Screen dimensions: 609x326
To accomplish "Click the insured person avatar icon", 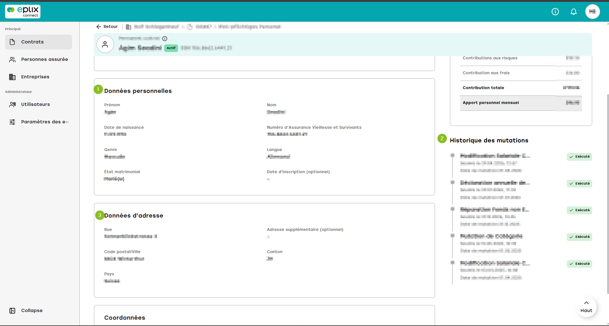I will click(x=105, y=44).
